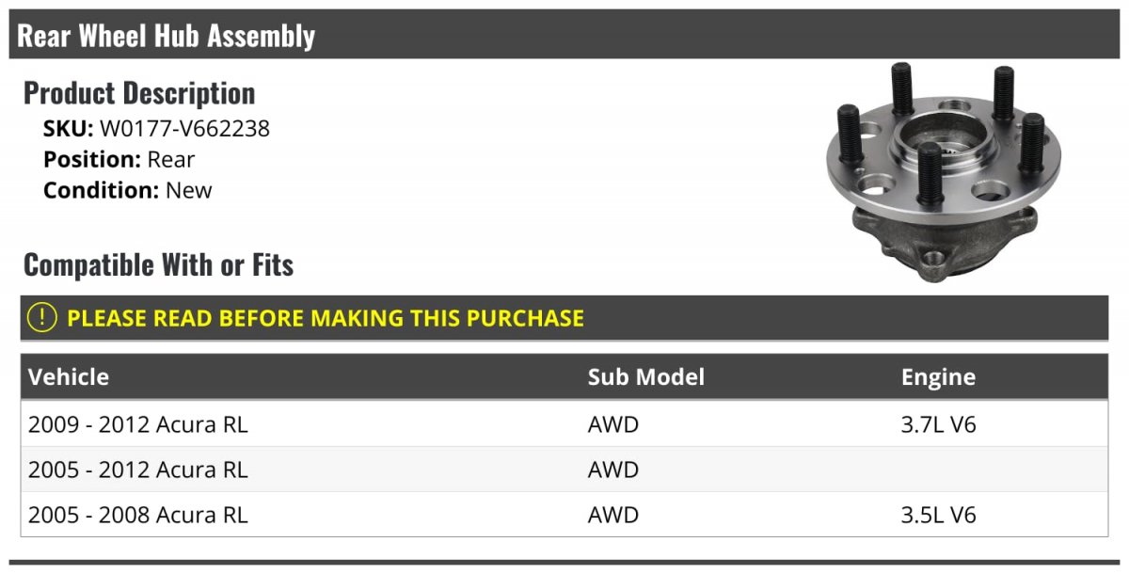Select the "Rear Wheel Hub Assembly" title
Image resolution: width=1129 pixels, height=574 pixels.
pos(167,37)
